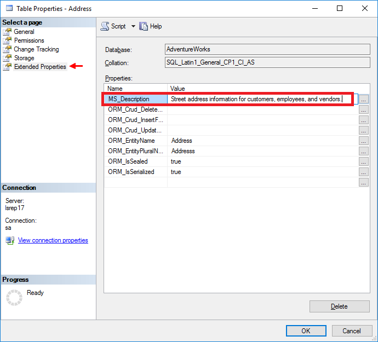This screenshot has height=342, width=378.
Task: Open ellipsis editor for MS_Description
Action: (364, 99)
